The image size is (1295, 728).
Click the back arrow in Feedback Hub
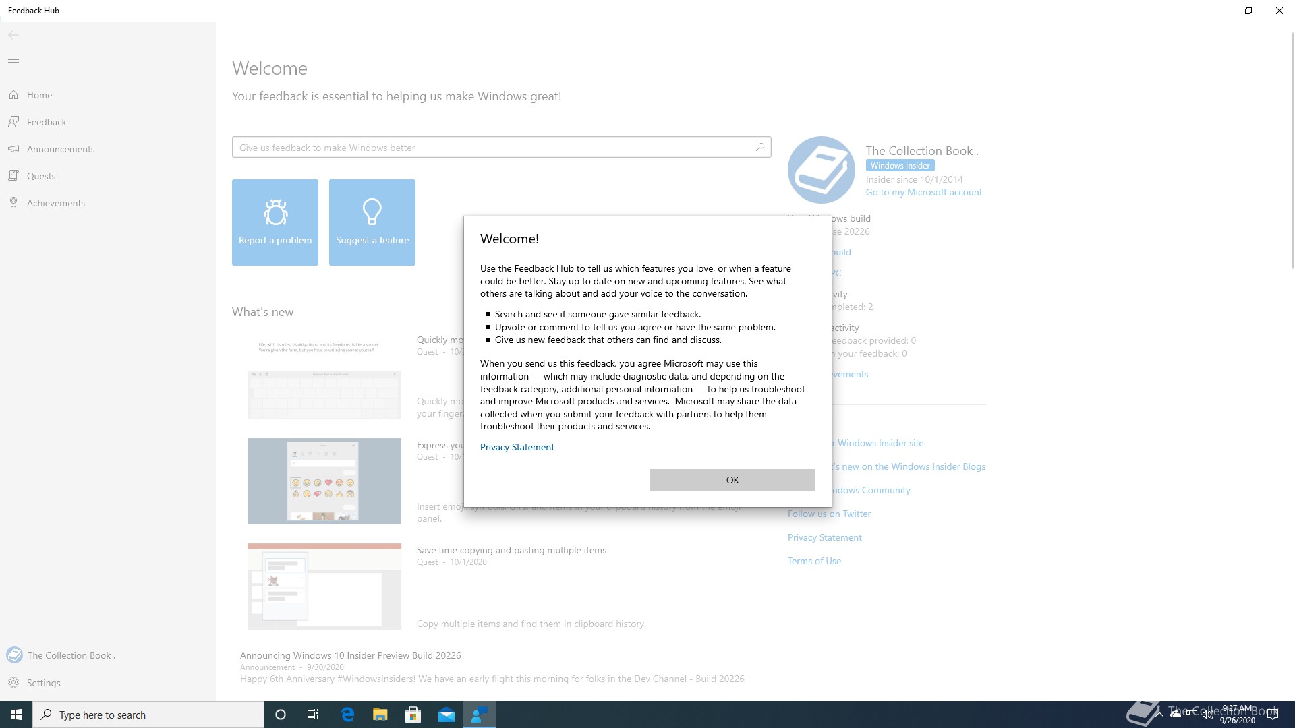coord(13,35)
